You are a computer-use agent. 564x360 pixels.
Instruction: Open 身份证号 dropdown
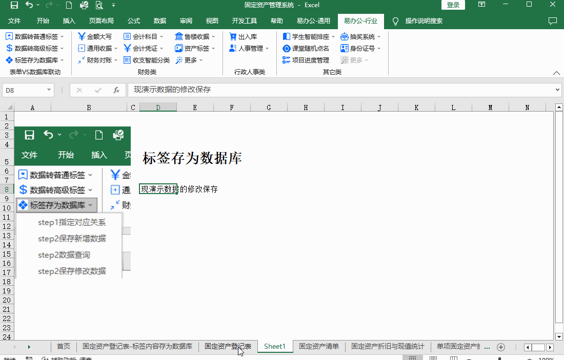tap(360, 48)
